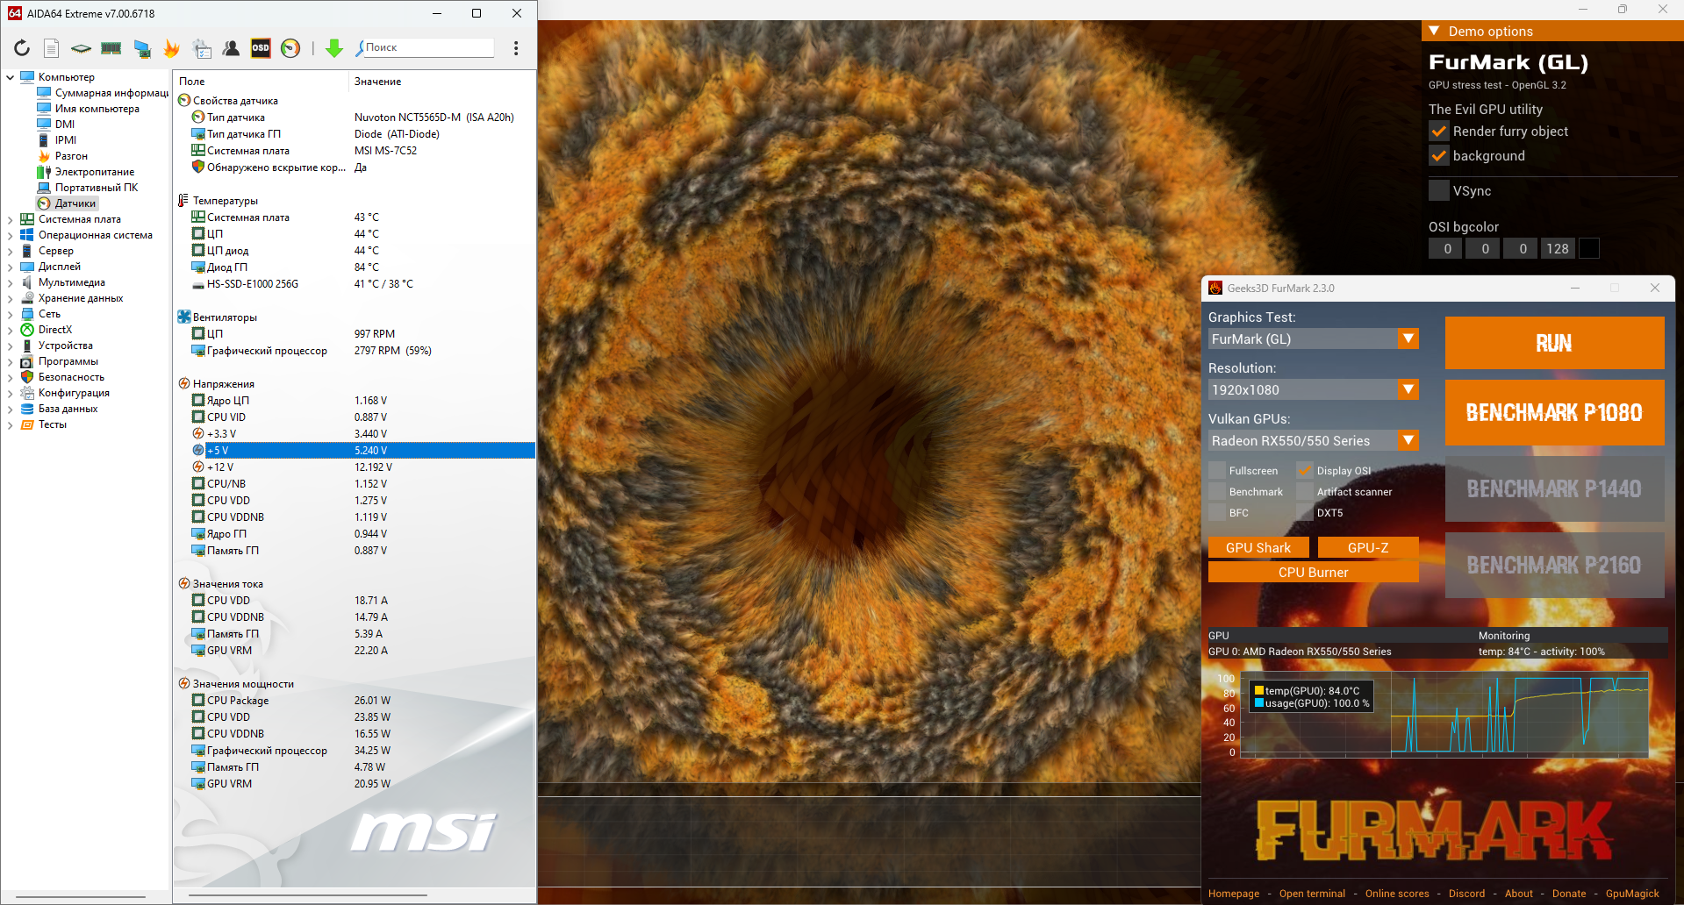Open the sensor gauge icon in AIDA64 toolbar

click(290, 48)
